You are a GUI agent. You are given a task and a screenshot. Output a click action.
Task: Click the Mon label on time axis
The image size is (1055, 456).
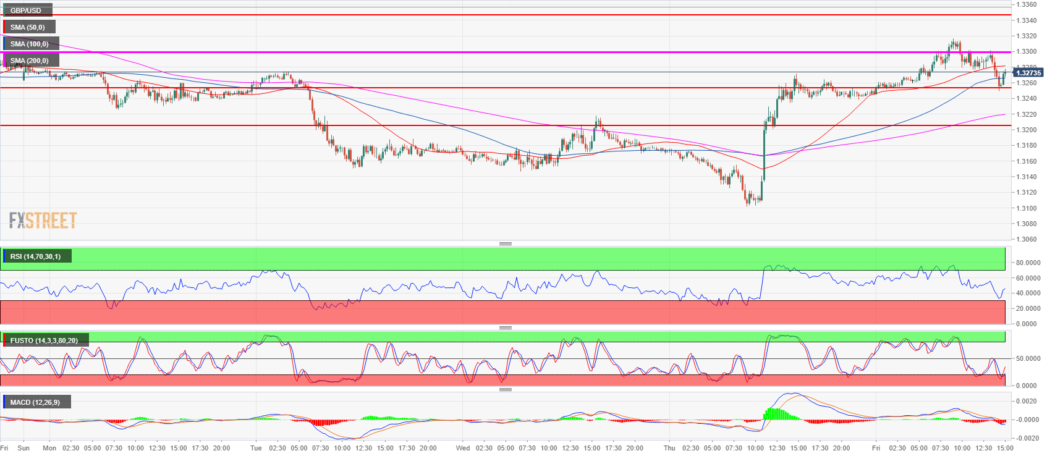[x=49, y=448]
